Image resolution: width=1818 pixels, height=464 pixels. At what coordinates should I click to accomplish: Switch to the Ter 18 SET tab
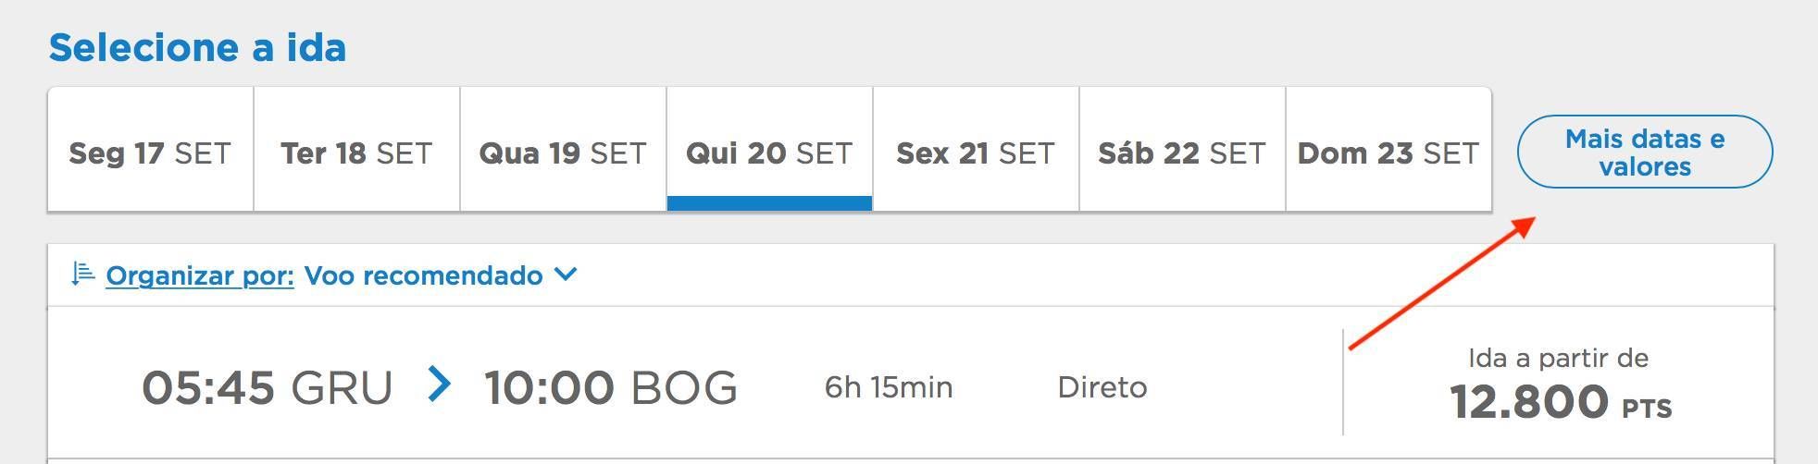[x=356, y=150]
